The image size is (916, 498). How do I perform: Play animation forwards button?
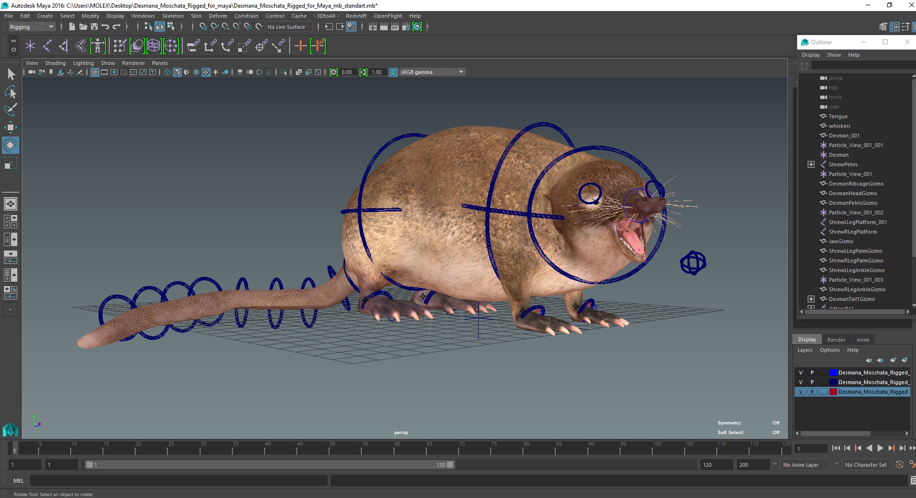click(880, 448)
